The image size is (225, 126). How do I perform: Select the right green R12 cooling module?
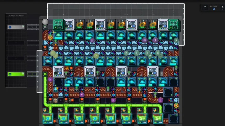click(x=174, y=24)
